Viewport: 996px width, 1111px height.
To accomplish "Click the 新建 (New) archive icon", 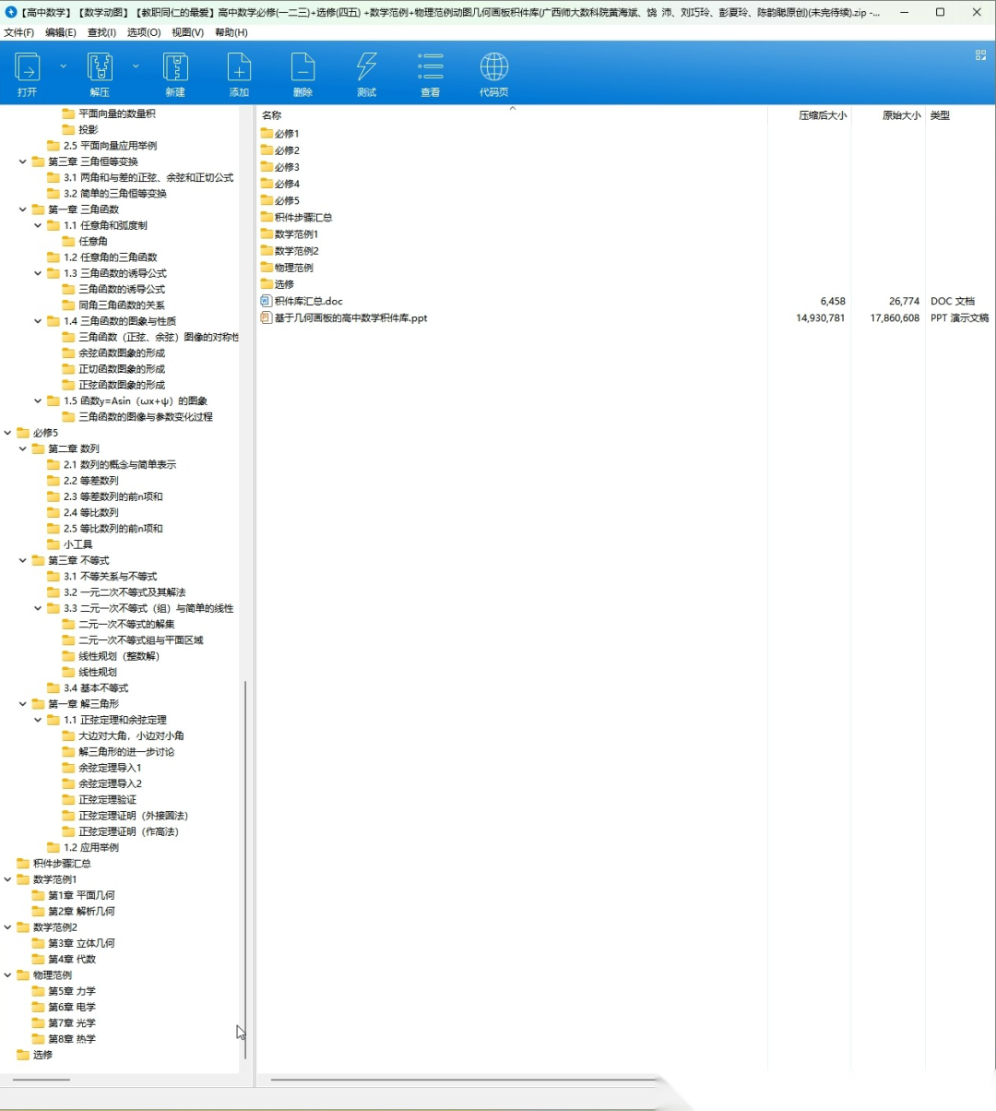I will coord(175,68).
